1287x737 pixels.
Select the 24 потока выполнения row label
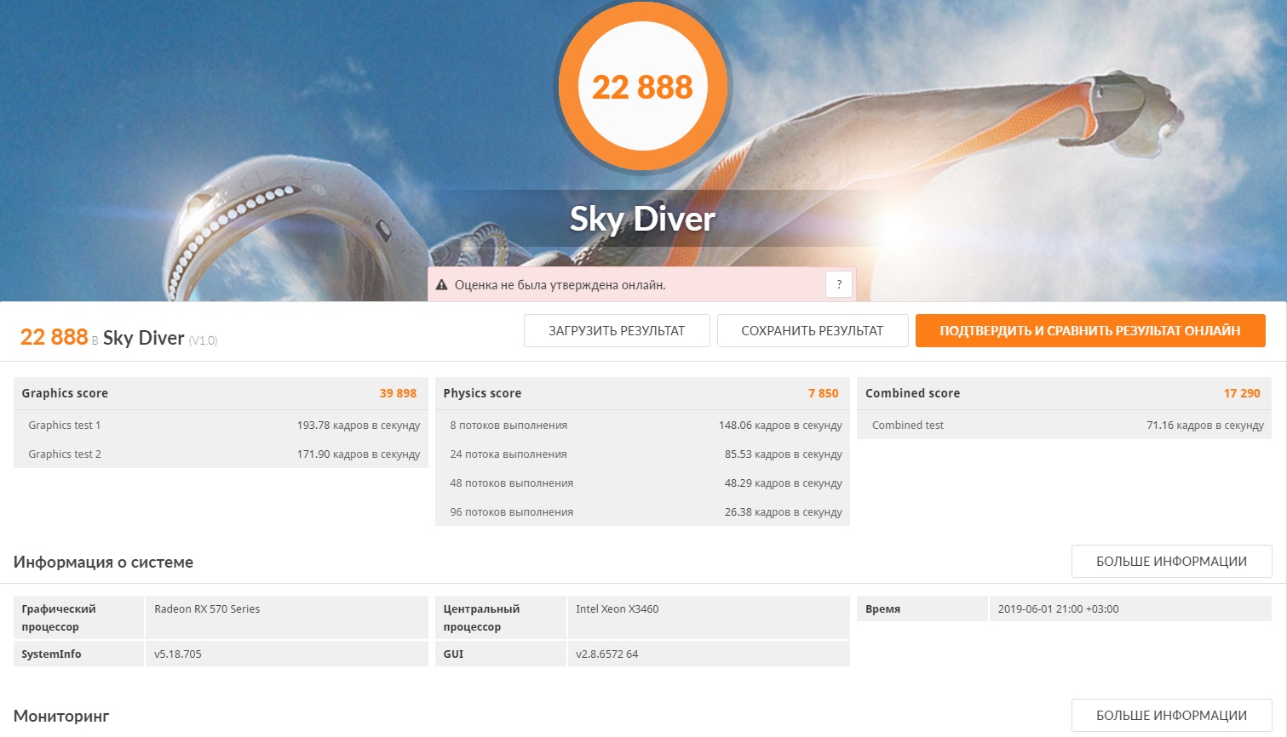[508, 454]
